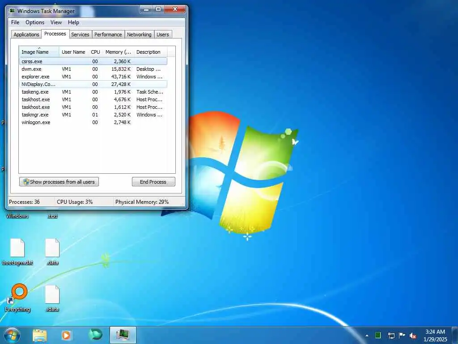Sort by CPU column header
This screenshot has height=344, width=458.
[x=96, y=52]
